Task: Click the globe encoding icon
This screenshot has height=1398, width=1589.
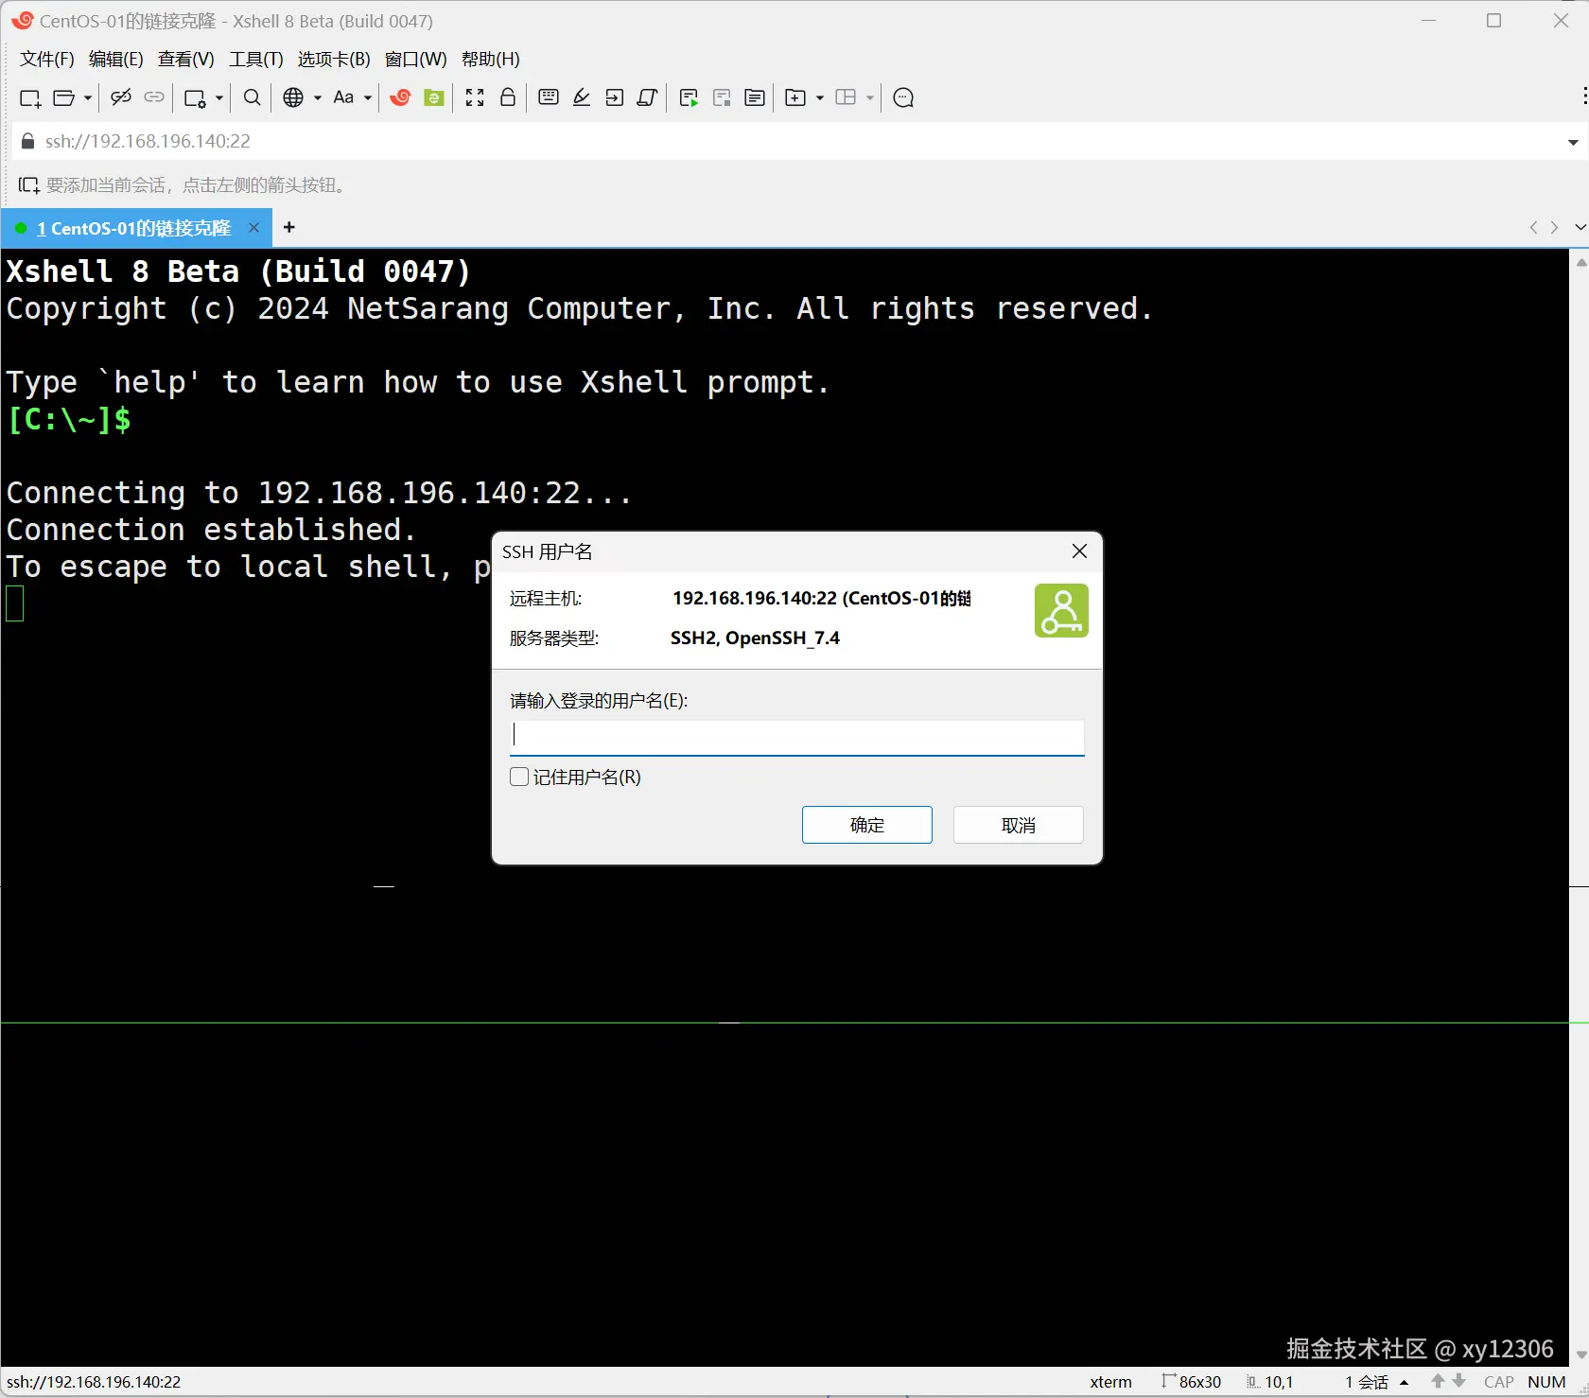Action: point(294,97)
